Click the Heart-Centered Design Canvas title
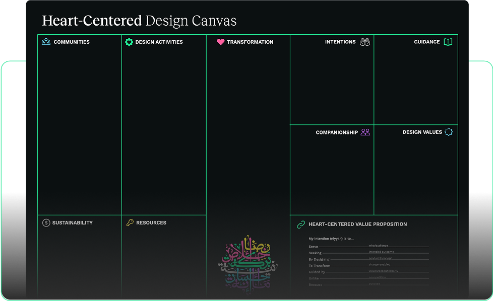The image size is (493, 301). click(139, 21)
